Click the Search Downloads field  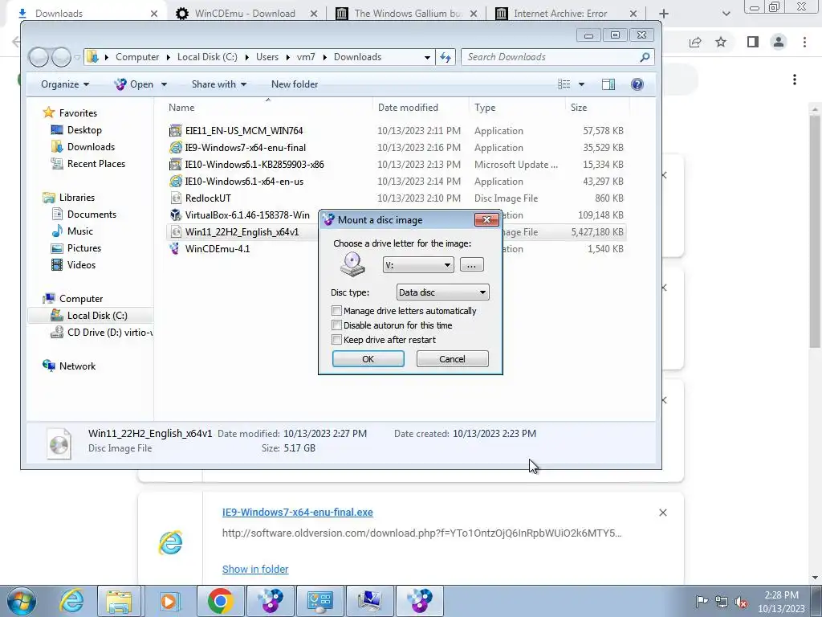(551, 57)
